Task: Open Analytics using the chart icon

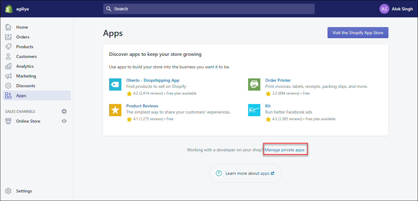Action: [x=9, y=66]
